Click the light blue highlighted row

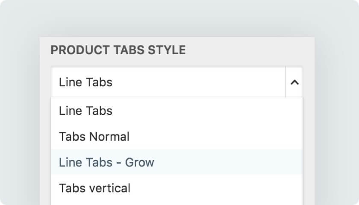(177, 162)
